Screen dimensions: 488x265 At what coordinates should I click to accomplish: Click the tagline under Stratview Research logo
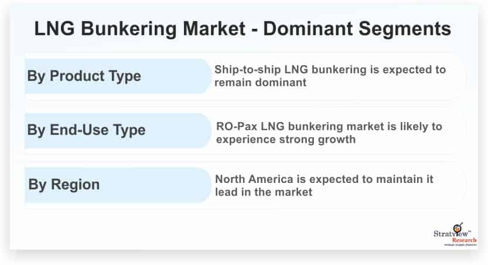tap(460, 245)
